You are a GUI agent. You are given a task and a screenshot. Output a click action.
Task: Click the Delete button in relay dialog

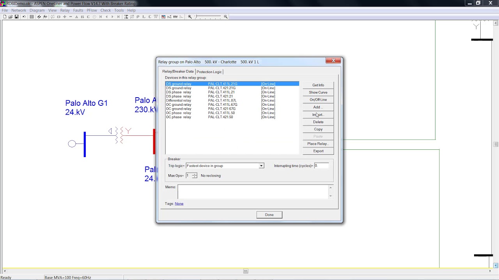318,122
